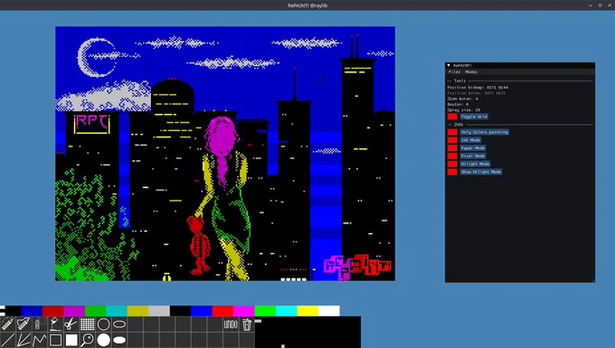Click the red indicator beside Toggle Grid

pyautogui.click(x=452, y=117)
